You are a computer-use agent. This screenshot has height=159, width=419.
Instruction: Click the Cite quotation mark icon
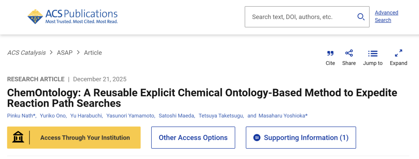[x=330, y=53]
